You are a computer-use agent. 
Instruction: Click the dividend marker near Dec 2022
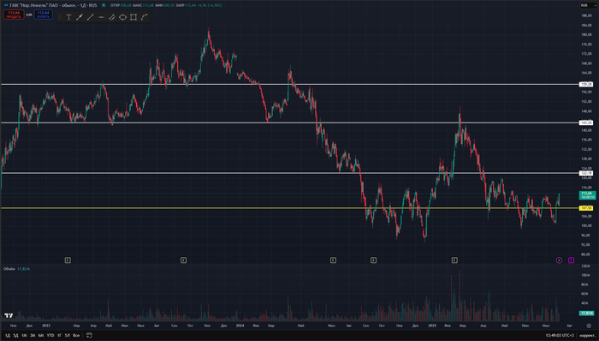click(x=68, y=260)
